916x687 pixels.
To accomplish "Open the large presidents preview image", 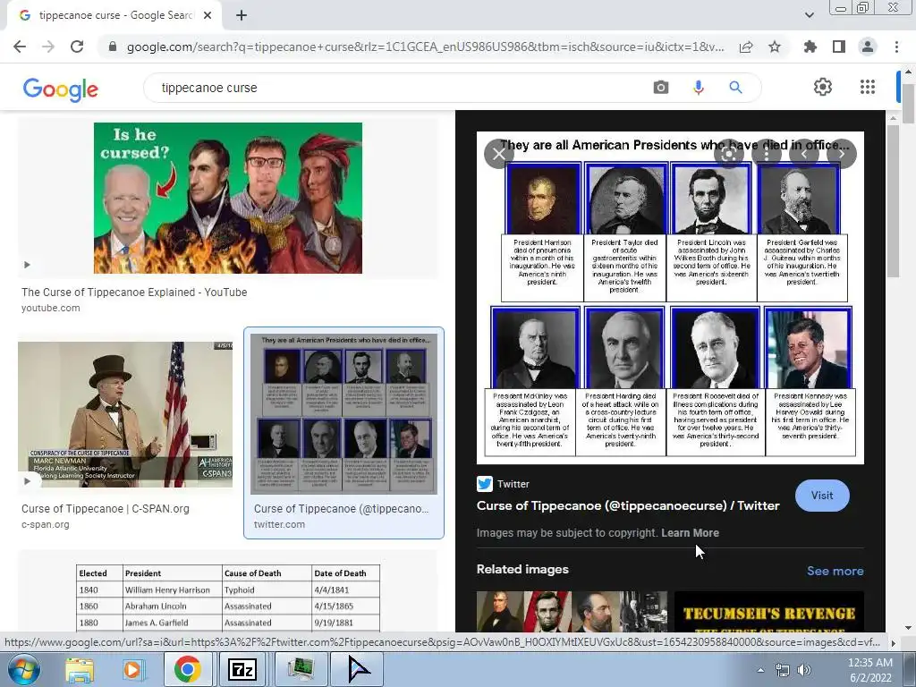I will 670,298.
